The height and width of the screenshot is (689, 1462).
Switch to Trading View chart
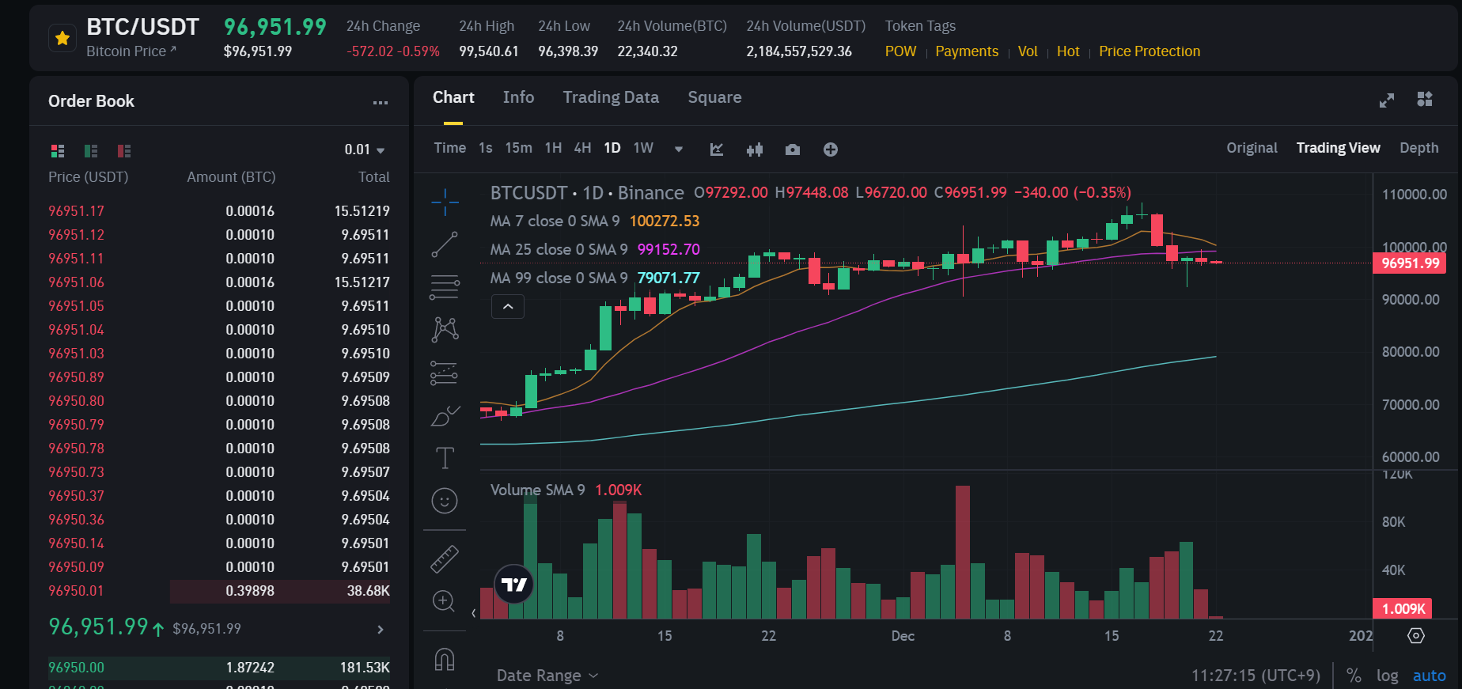click(1338, 148)
